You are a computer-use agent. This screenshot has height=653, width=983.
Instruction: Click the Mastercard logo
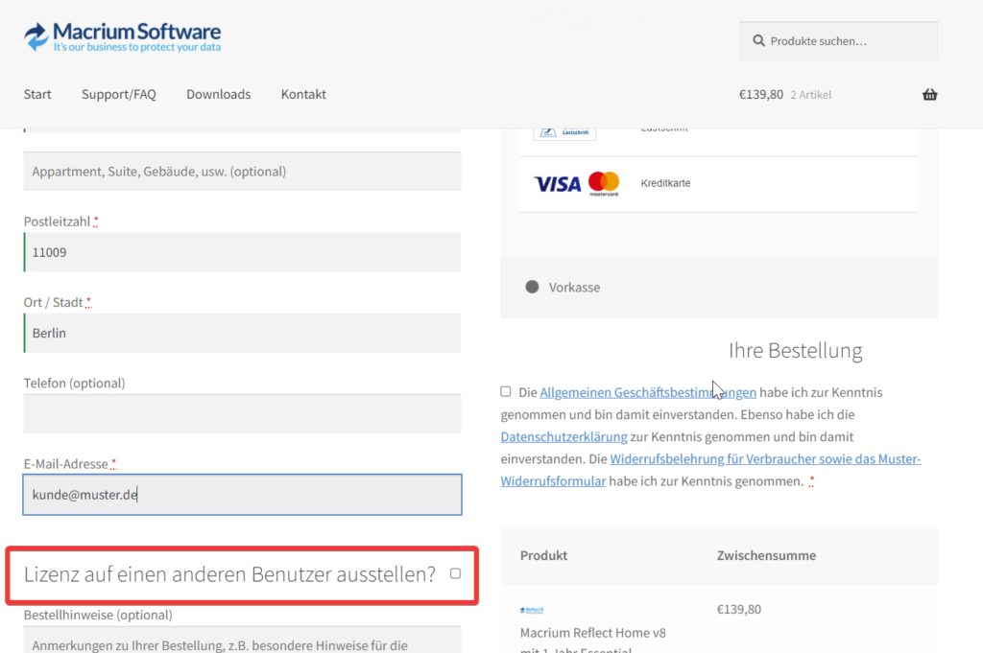point(604,183)
